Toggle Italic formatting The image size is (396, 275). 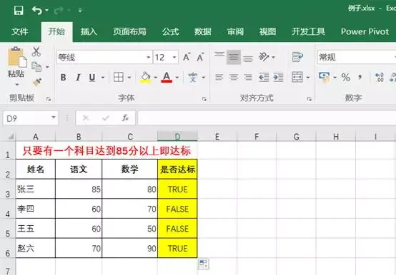click(78, 77)
